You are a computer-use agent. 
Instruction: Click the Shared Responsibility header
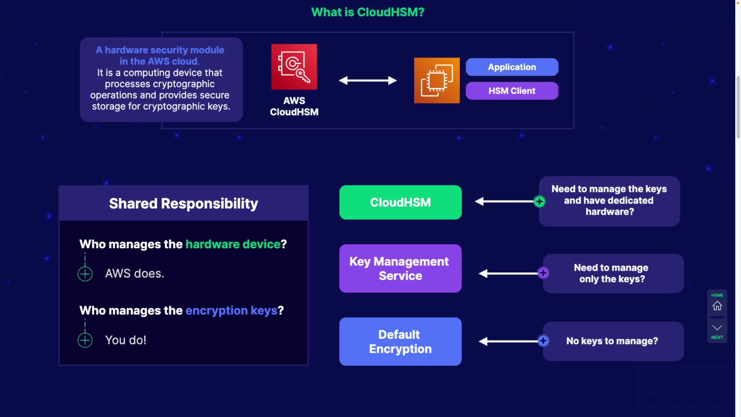(183, 203)
